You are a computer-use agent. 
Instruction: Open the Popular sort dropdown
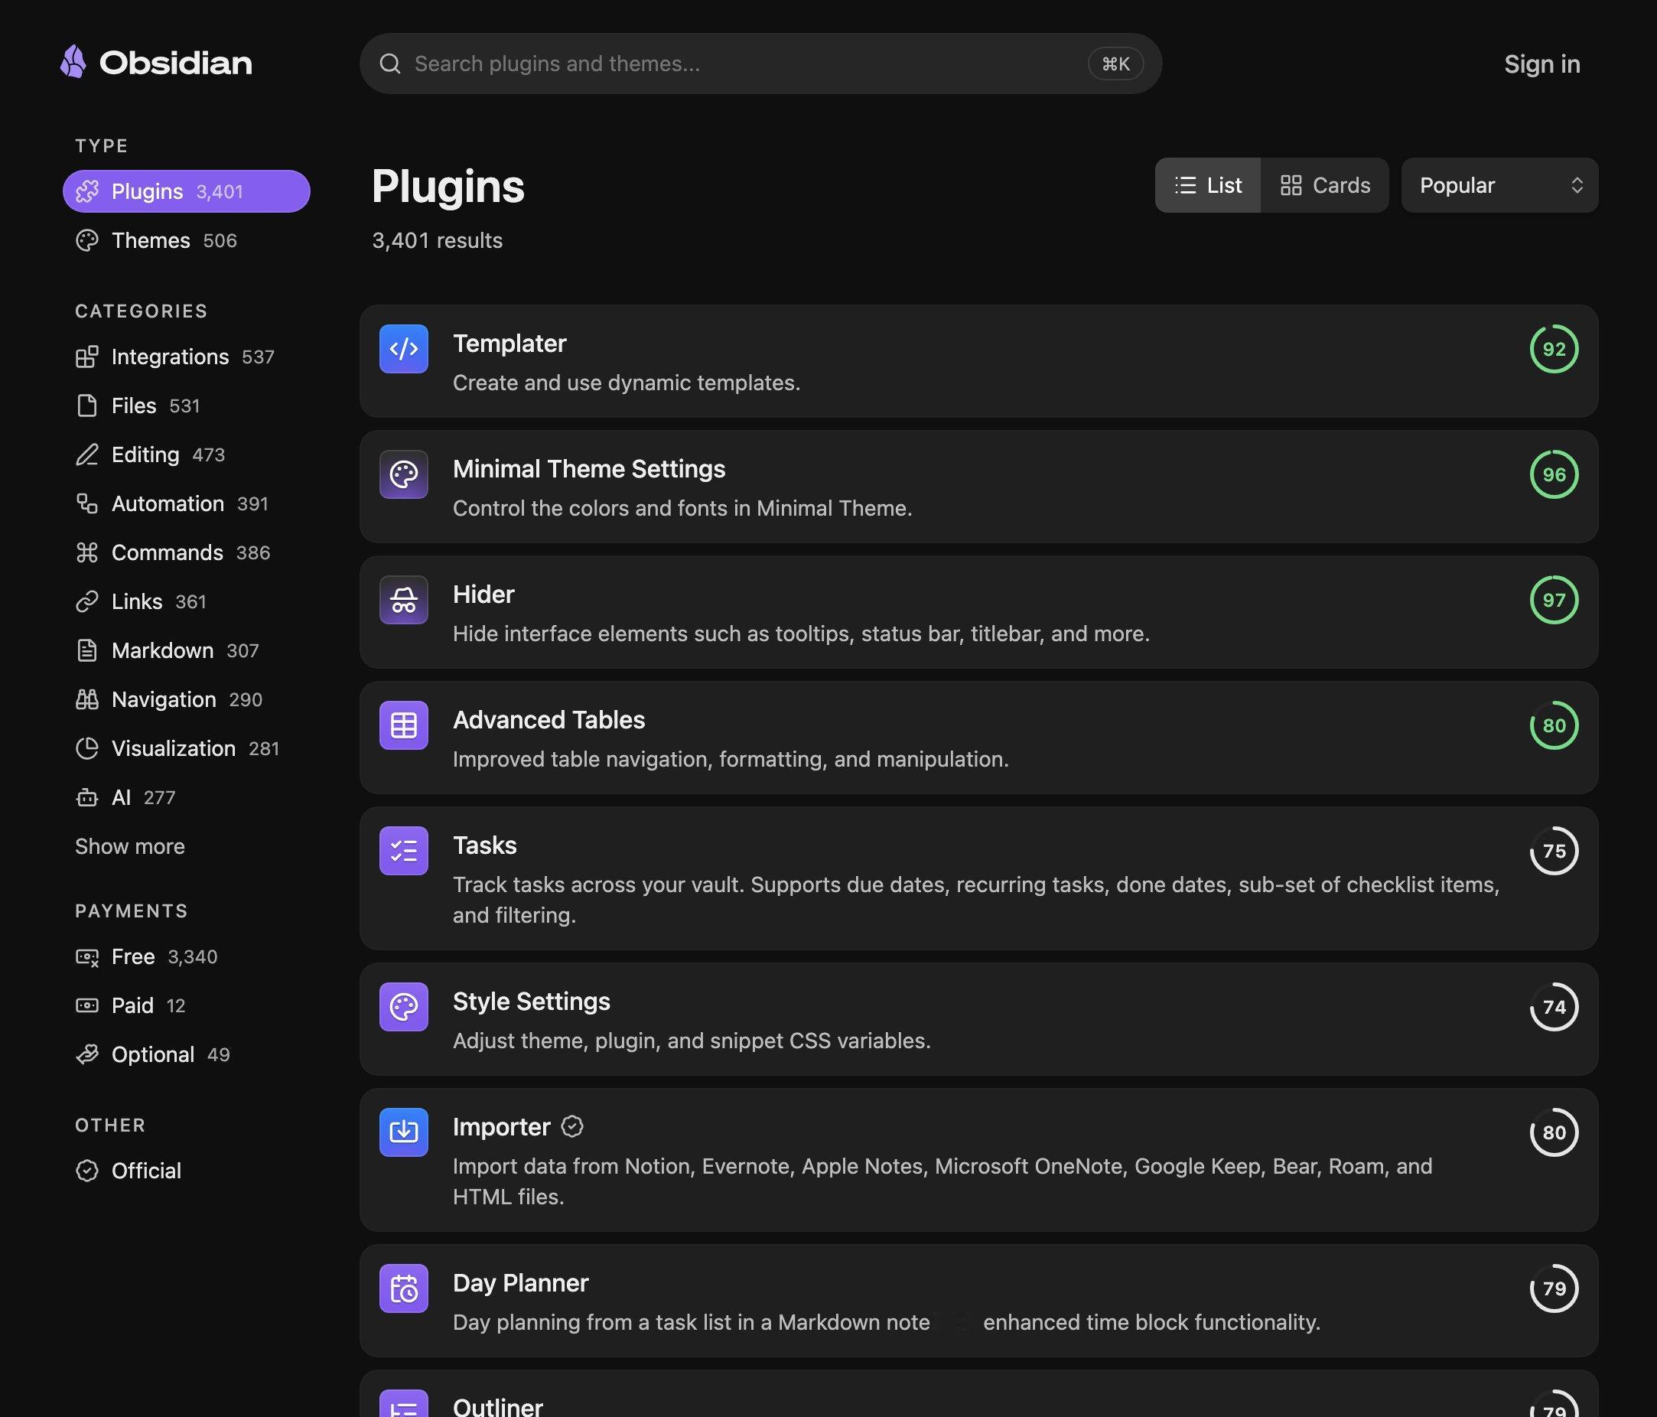1499,185
